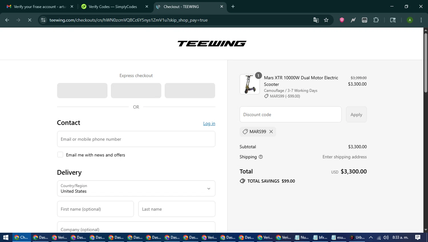Focus the First name (optional) field
Image resolution: width=428 pixels, height=242 pixels.
[95, 209]
